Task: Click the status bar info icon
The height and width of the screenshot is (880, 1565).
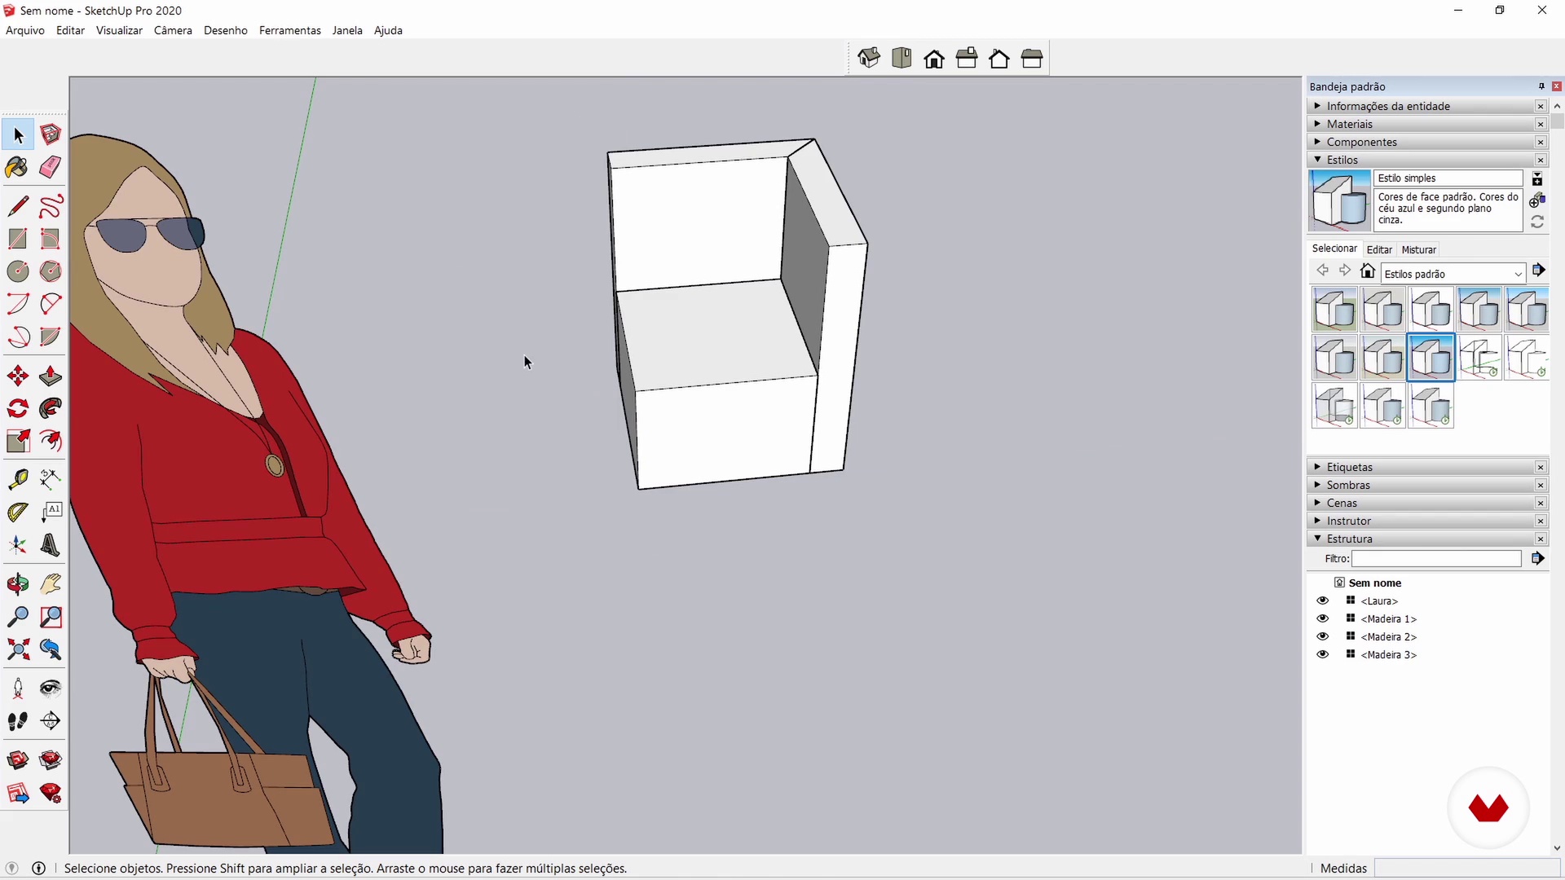Action: coord(38,868)
